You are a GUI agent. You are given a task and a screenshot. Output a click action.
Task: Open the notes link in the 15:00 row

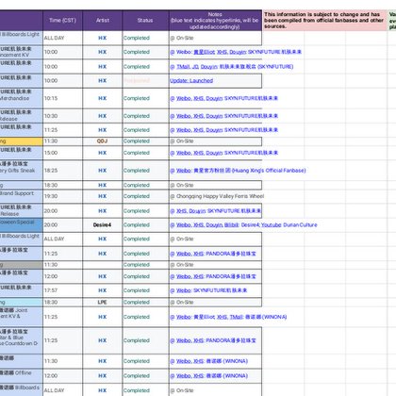(223, 153)
